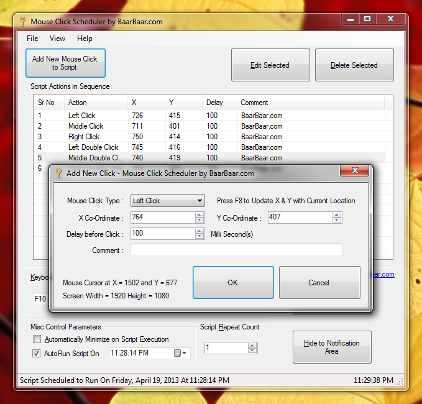
Task: Click Hide to Notification Area button
Action: coord(332,347)
